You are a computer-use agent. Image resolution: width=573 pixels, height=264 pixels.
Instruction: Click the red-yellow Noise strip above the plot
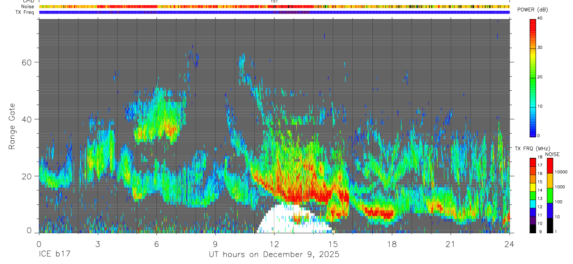(274, 7)
